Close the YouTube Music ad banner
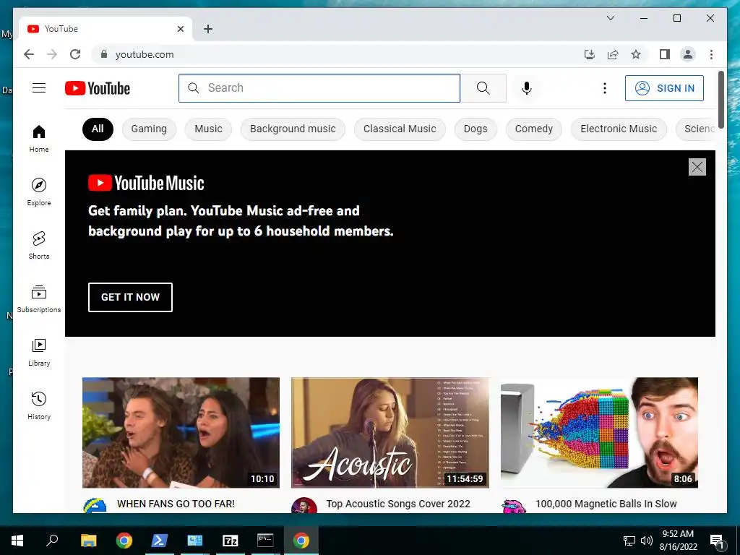Screen dimensions: 740x555 (697, 167)
